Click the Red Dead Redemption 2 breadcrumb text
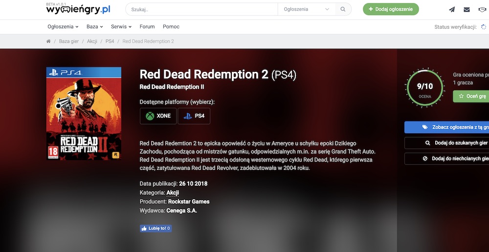 pyautogui.click(x=148, y=41)
